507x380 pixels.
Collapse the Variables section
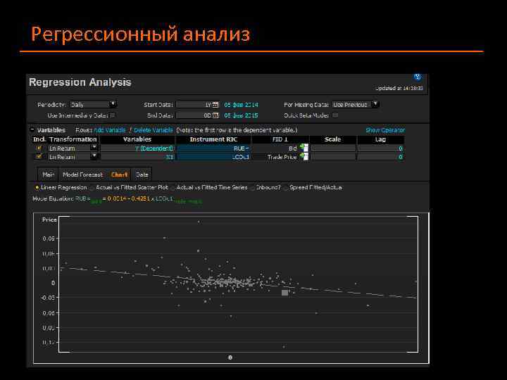click(32, 130)
